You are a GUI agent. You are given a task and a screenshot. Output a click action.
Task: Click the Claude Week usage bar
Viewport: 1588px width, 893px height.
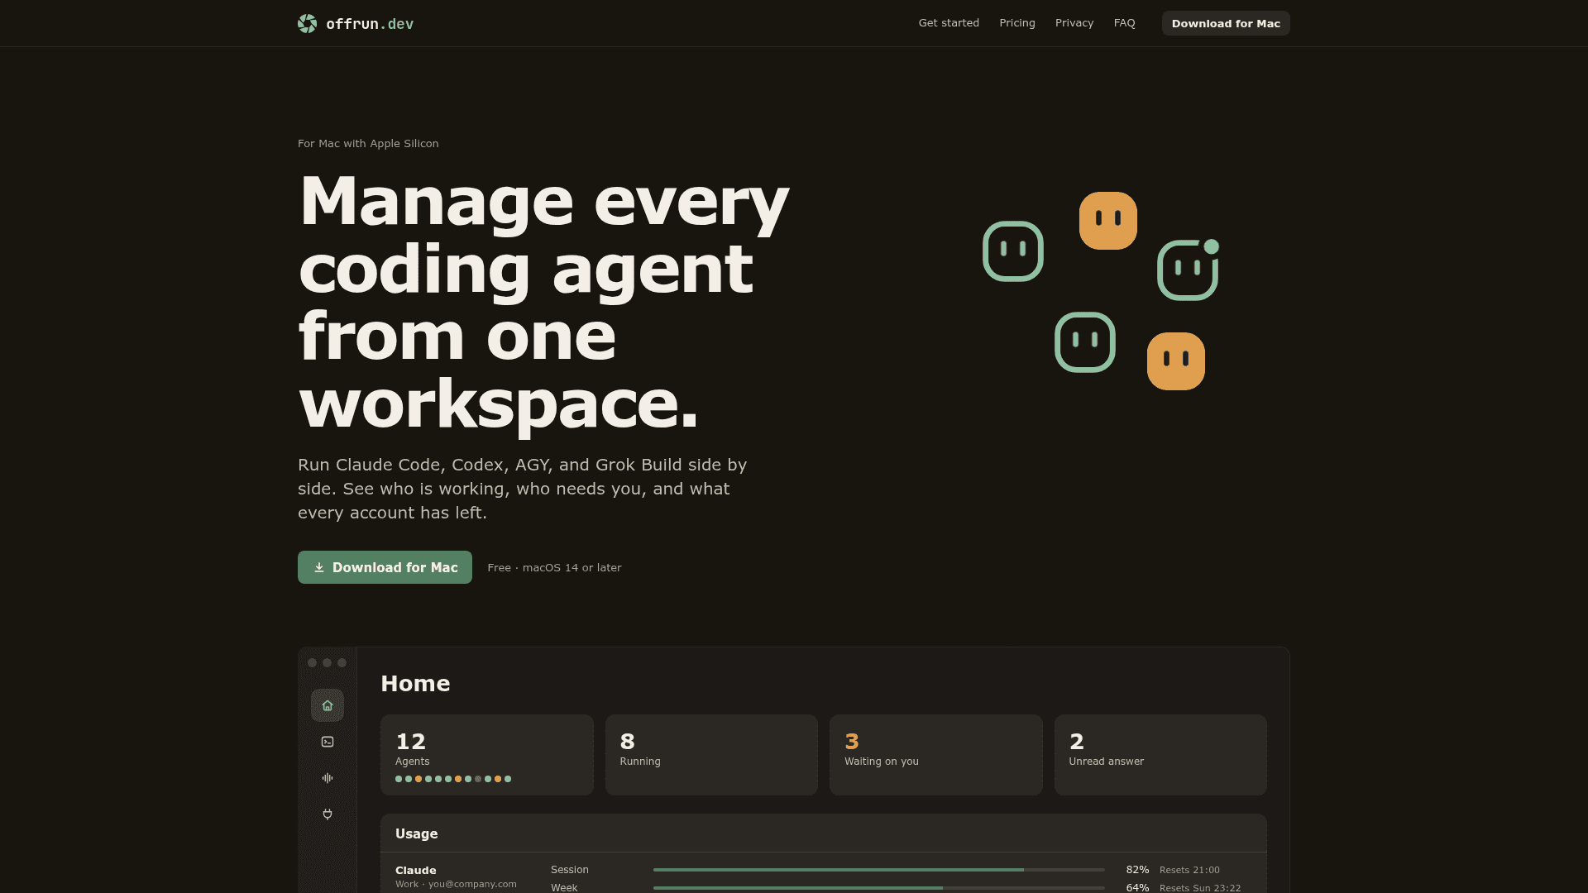click(879, 888)
